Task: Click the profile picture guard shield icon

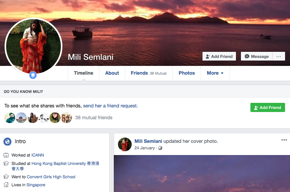Action: (33, 75)
